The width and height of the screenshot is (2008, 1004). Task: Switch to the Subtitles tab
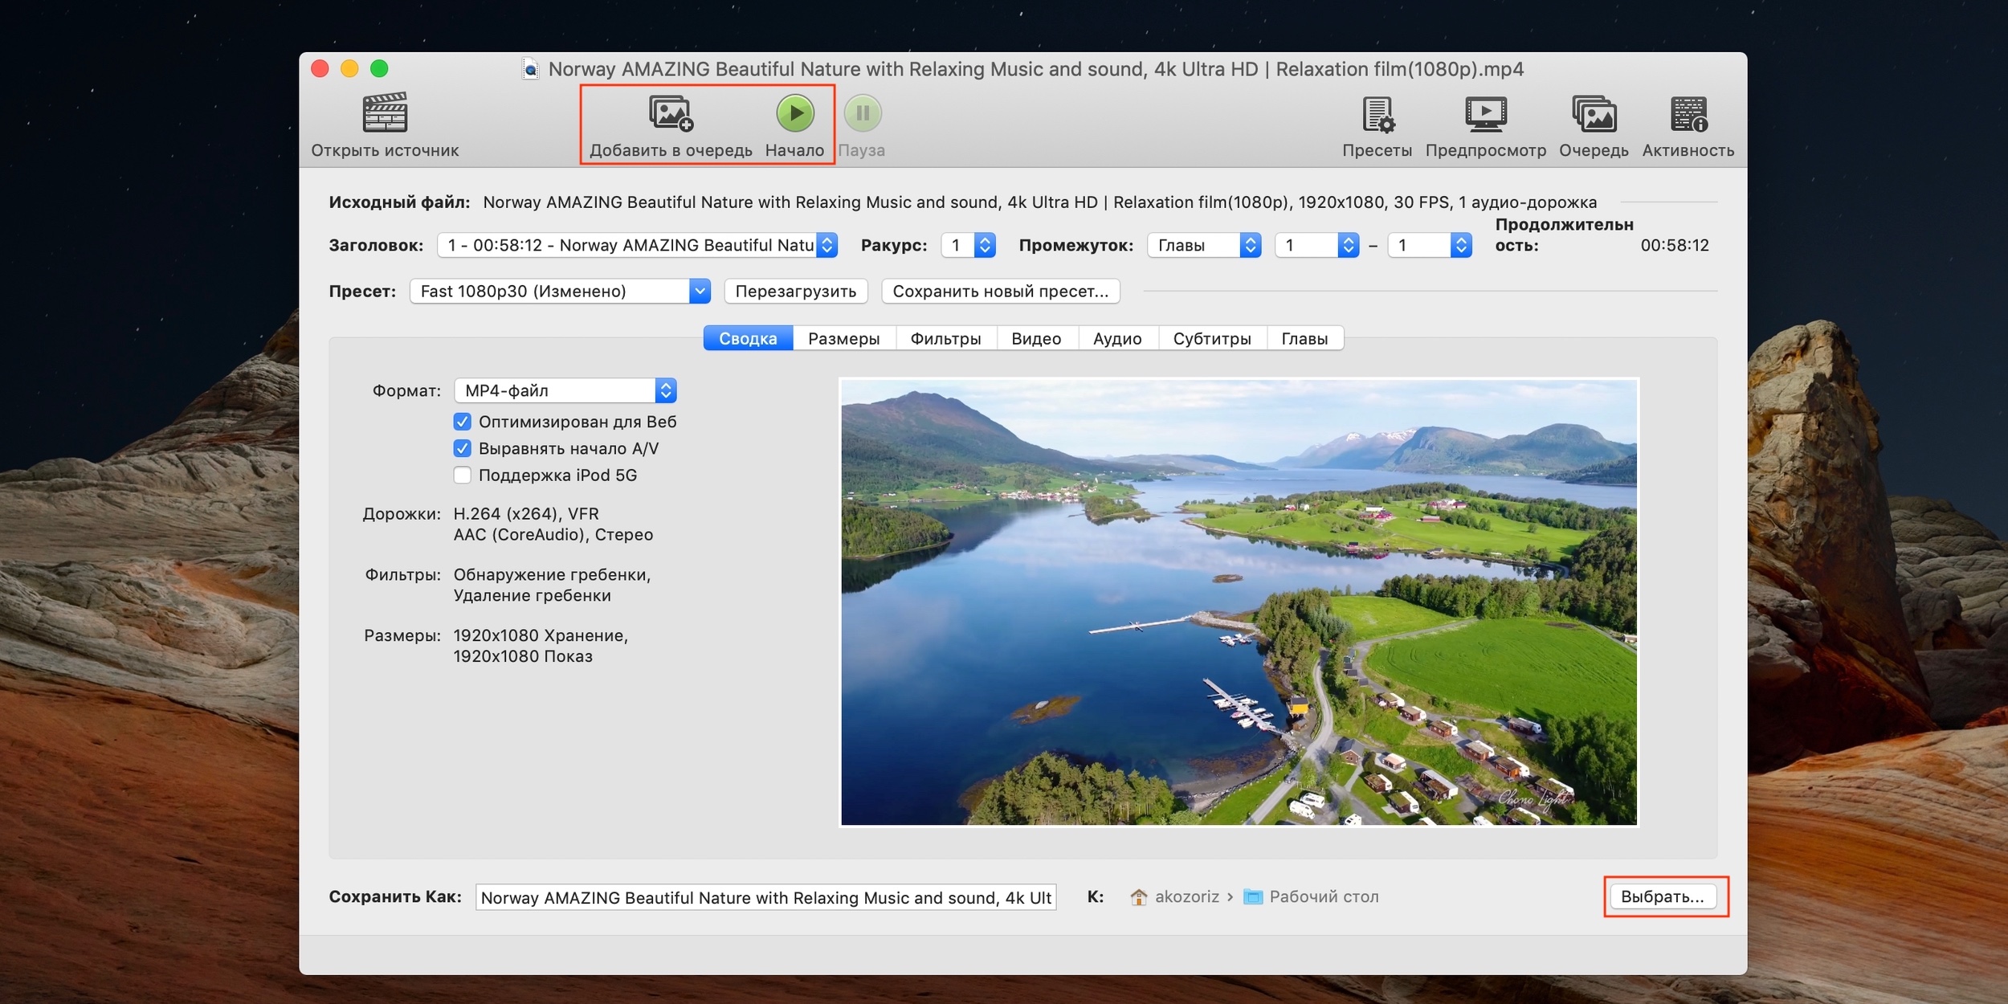(1211, 338)
